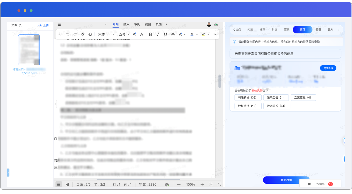Toggle bold formatting
This screenshot has width=352, height=194.
click(x=150, y=34)
